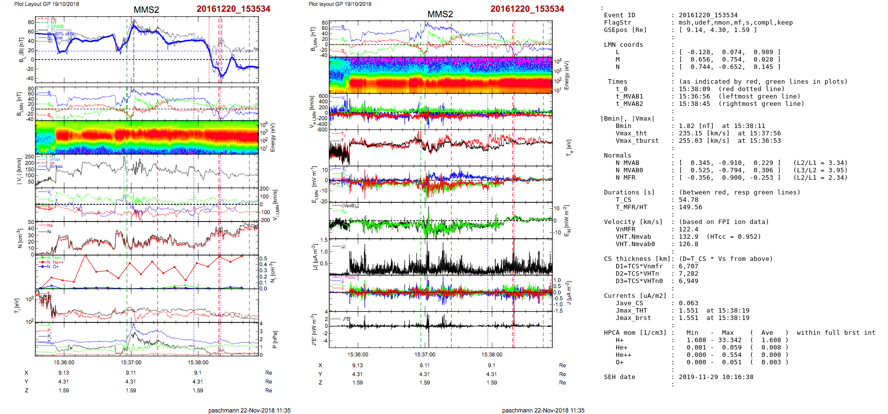Select the Ne legend entry in density panel
This screenshot has width=888, height=414.
pos(49,225)
